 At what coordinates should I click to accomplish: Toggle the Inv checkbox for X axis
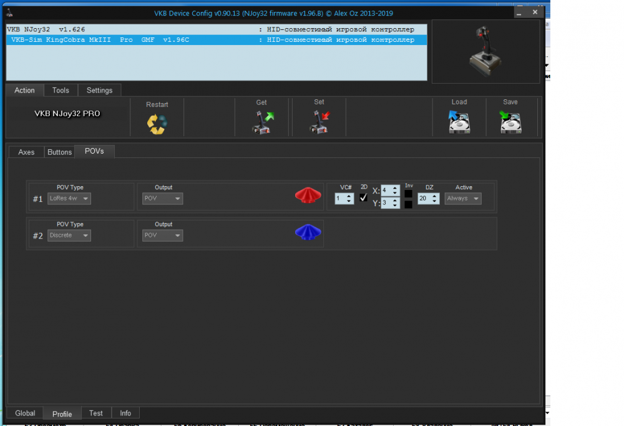coord(408,194)
